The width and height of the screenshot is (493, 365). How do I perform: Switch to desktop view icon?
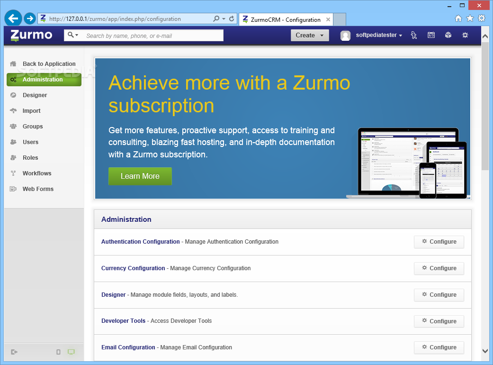[x=71, y=352]
